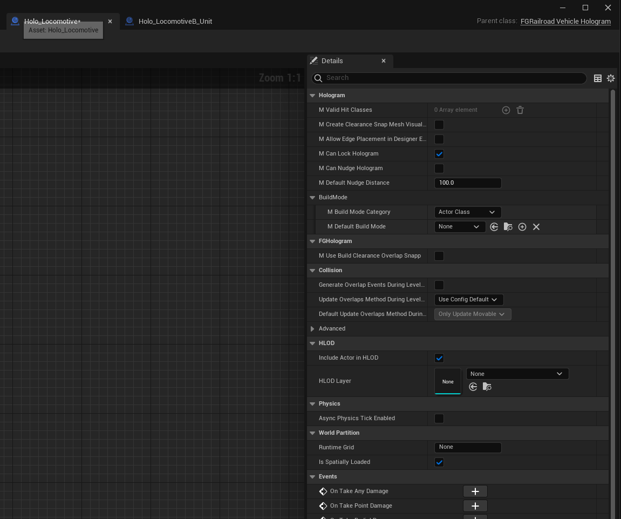Image resolution: width=621 pixels, height=519 pixels.
Task: Open FGRailroad Vehicle Hologram parent class link
Action: coord(565,22)
